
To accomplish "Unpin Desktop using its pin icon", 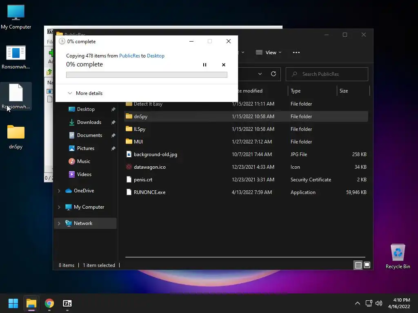I will pyautogui.click(x=113, y=109).
